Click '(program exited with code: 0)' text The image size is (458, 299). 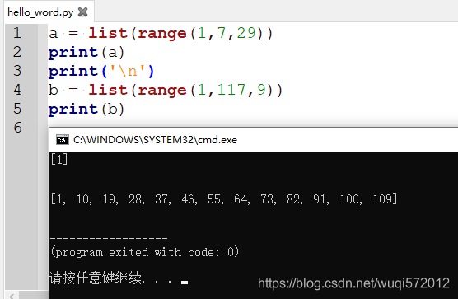click(145, 252)
